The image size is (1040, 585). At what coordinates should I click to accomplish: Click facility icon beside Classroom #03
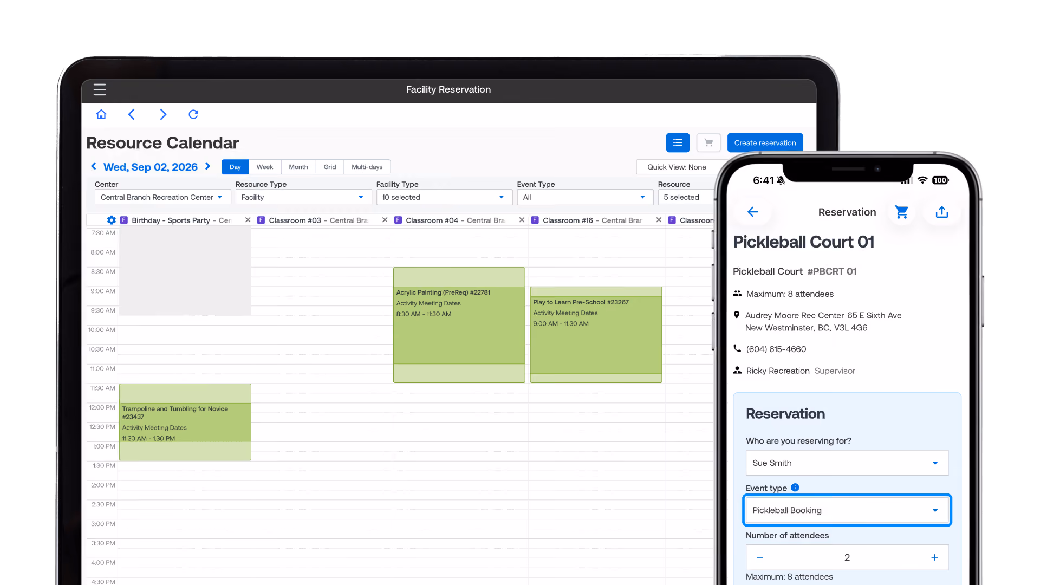click(x=261, y=220)
